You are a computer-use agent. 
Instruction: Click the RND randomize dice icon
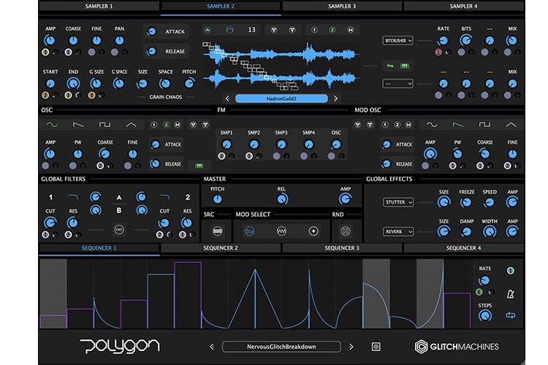(x=346, y=231)
